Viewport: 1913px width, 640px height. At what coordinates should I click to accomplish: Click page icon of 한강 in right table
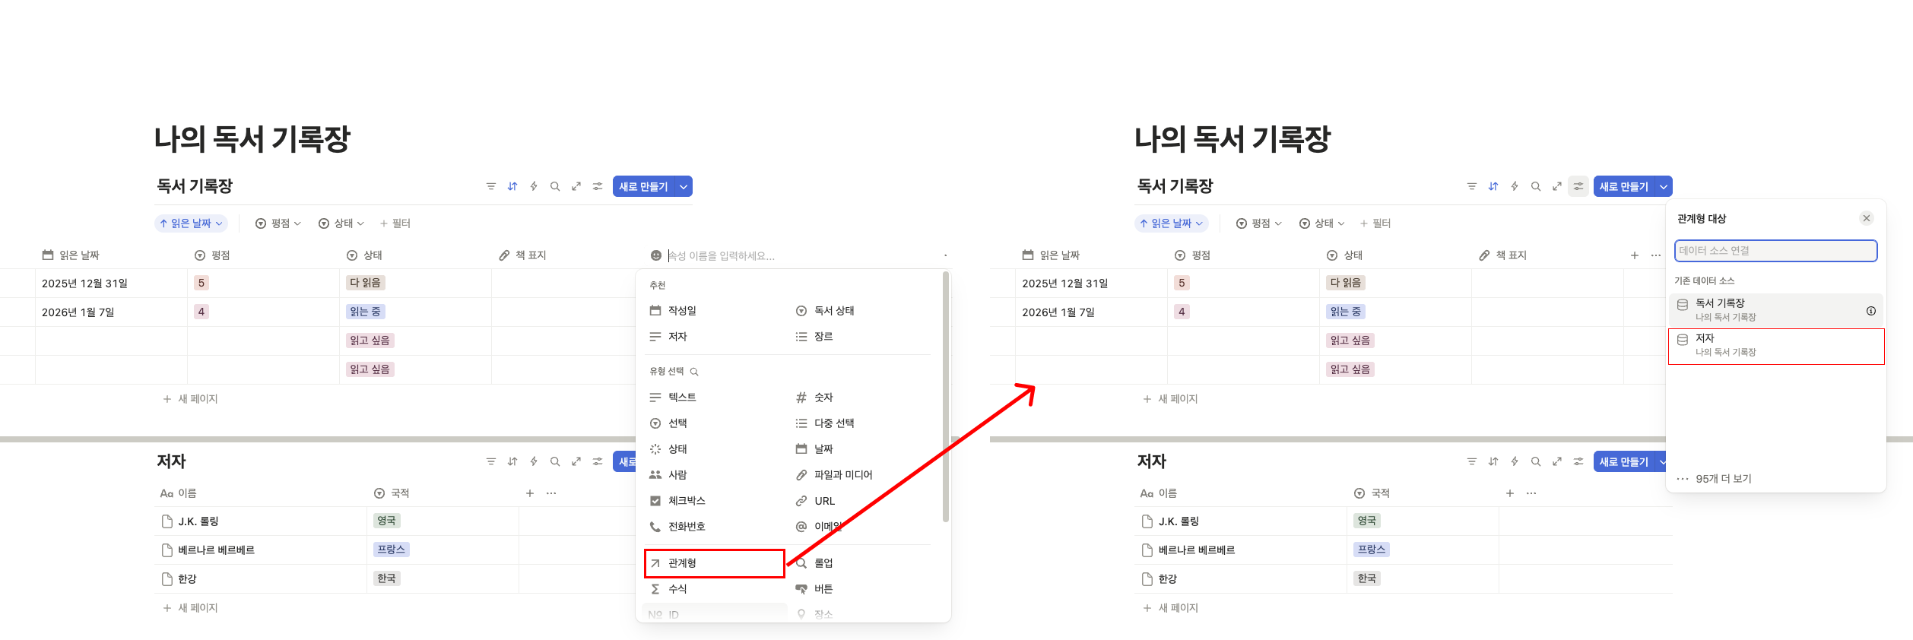[1147, 579]
